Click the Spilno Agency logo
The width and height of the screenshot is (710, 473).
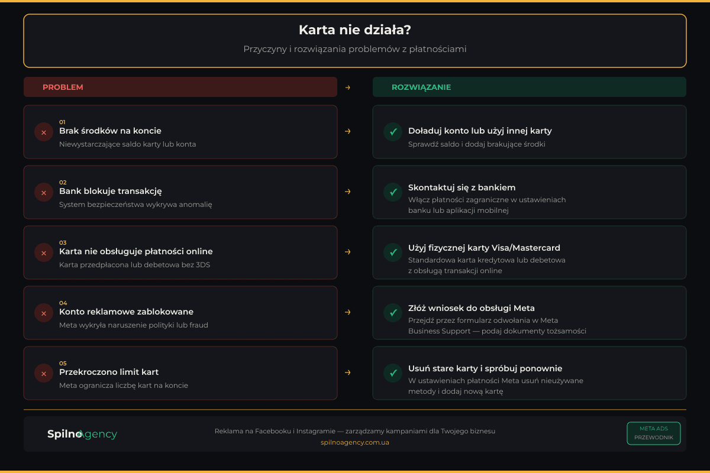(82, 434)
